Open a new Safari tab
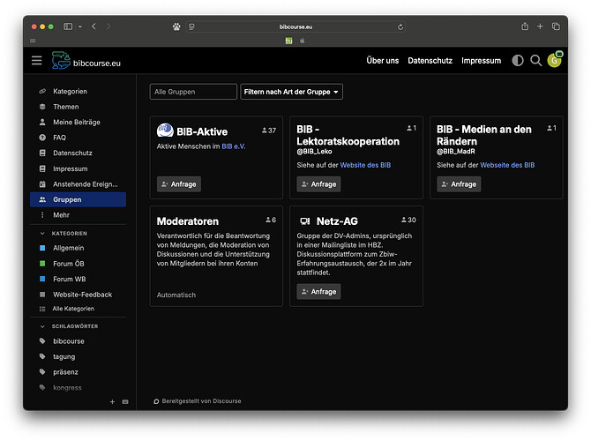The image size is (591, 441). (540, 26)
